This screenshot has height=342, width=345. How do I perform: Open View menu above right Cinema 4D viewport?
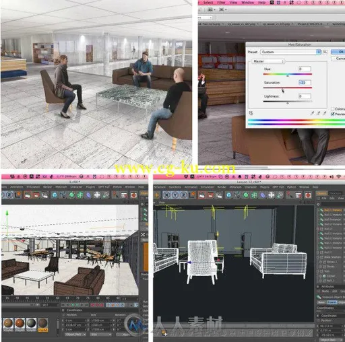pyautogui.click(x=162, y=203)
